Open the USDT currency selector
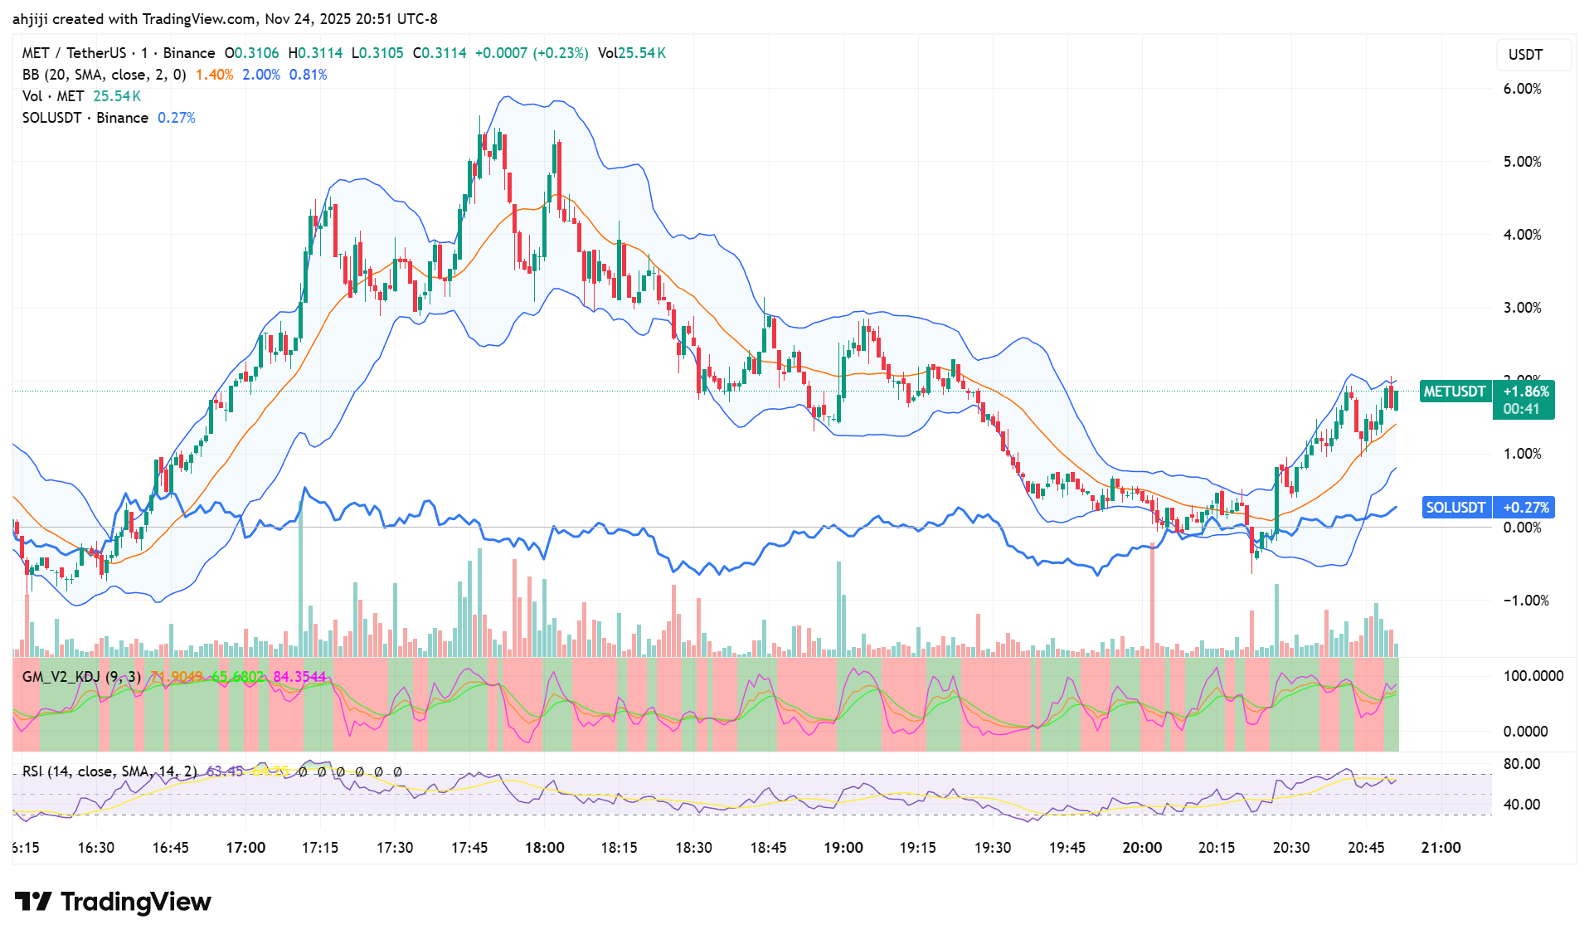This screenshot has height=939, width=1589. 1525,55
